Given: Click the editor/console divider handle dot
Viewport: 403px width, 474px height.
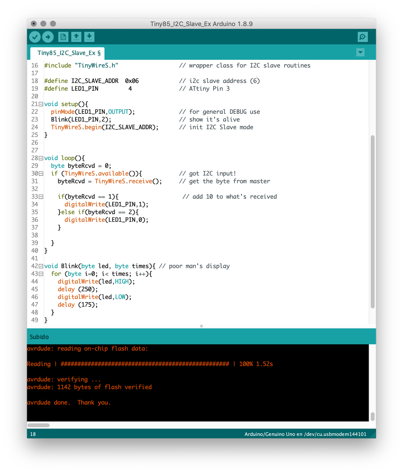Looking at the screenshot, I should pos(202,326).
